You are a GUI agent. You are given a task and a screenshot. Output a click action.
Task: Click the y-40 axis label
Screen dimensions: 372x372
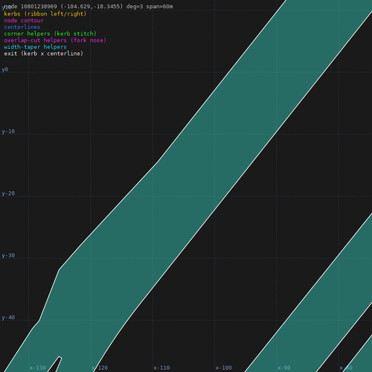(8, 318)
